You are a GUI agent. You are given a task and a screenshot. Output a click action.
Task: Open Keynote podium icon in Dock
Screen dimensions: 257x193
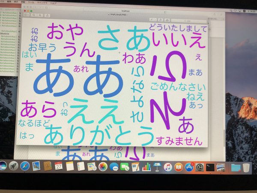(157, 167)
